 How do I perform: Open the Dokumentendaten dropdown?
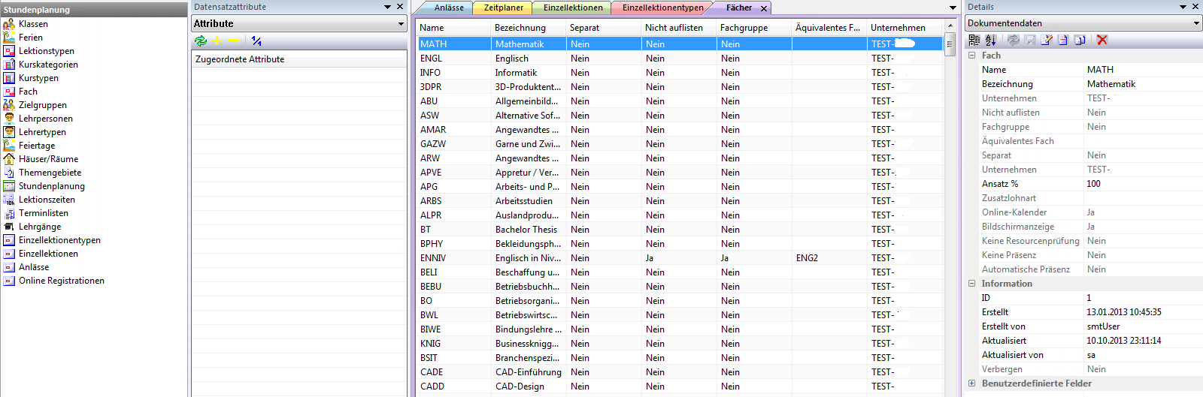[x=1196, y=23]
